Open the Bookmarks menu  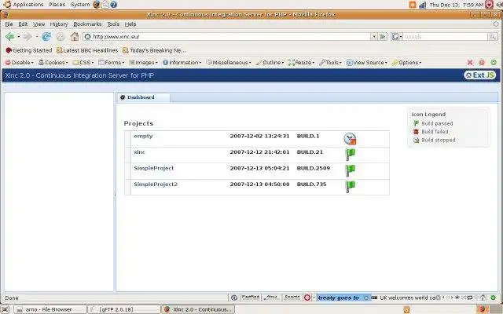click(87, 24)
